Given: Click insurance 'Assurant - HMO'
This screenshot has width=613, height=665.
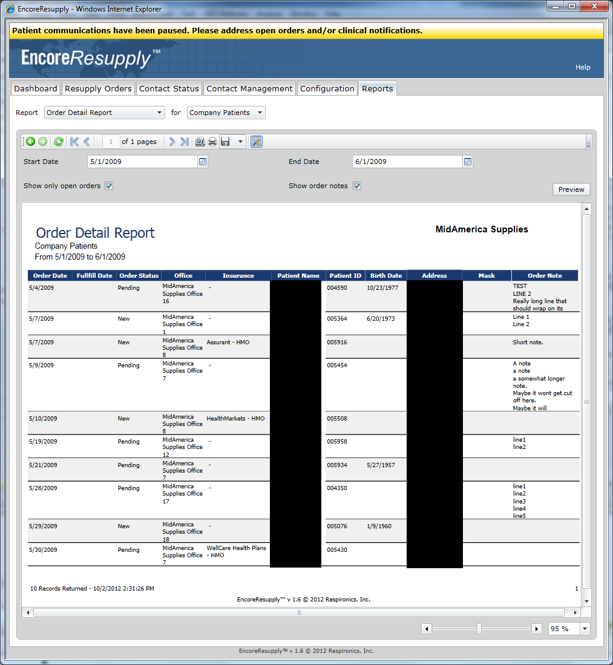Looking at the screenshot, I should click(x=228, y=342).
